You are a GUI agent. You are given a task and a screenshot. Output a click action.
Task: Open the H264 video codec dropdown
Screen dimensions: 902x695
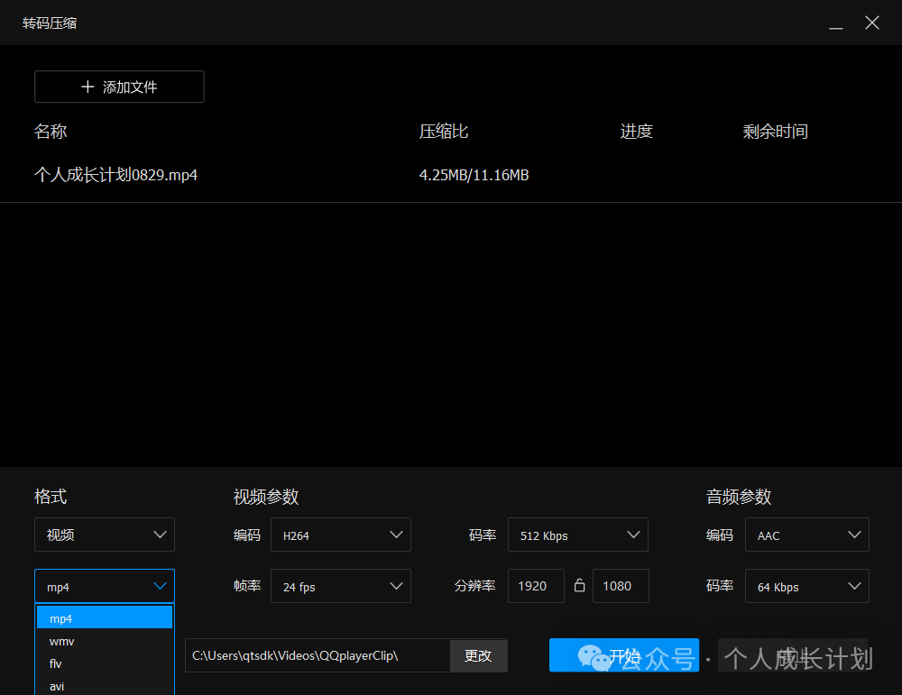341,535
